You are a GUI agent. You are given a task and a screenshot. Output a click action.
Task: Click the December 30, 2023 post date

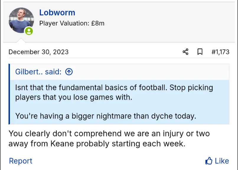click(x=38, y=52)
